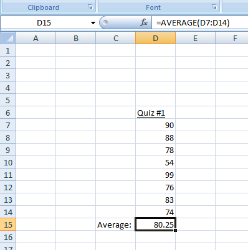Image resolution: width=248 pixels, height=250 pixels.
Task: Open the Clipboard dialog launcher
Action: [90, 7]
